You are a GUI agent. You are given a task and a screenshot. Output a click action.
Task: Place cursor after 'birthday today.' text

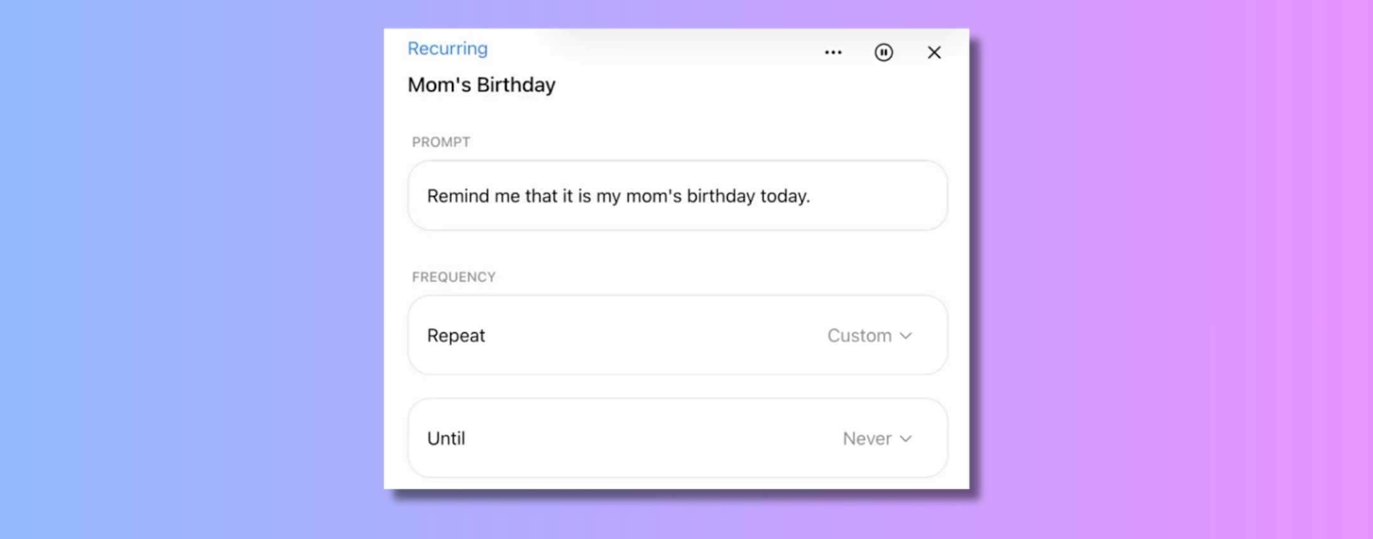[812, 196]
